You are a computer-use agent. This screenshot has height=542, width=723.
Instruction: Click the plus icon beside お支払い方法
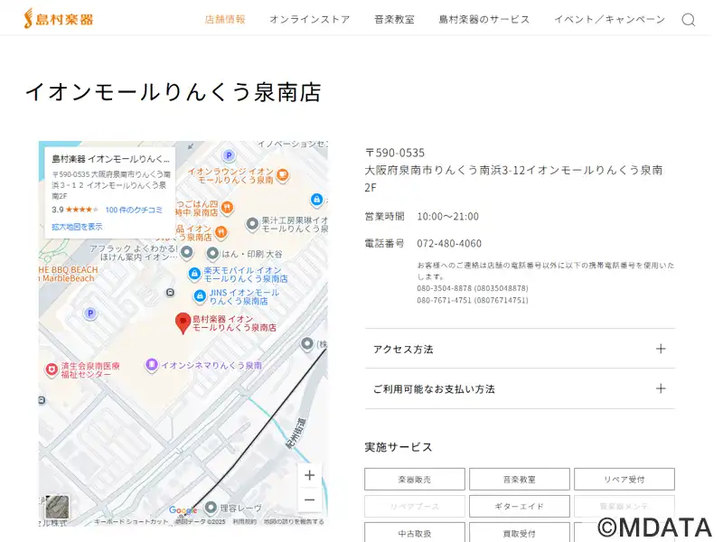(x=661, y=388)
